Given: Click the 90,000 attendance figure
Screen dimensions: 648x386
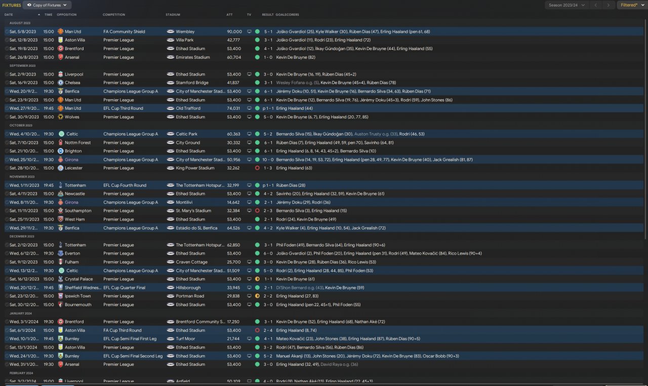Looking at the screenshot, I should tap(234, 31).
